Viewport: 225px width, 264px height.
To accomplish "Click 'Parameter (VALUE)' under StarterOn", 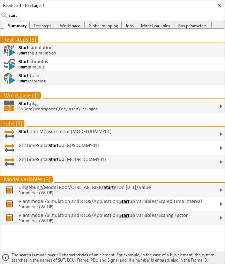I will tap(36, 193).
